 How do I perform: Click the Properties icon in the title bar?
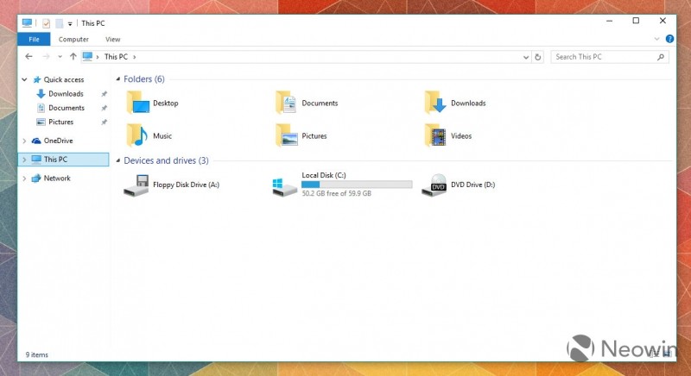46,22
